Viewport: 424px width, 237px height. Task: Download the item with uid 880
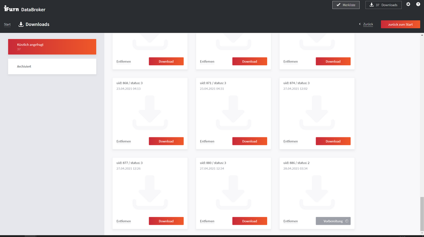(250, 221)
